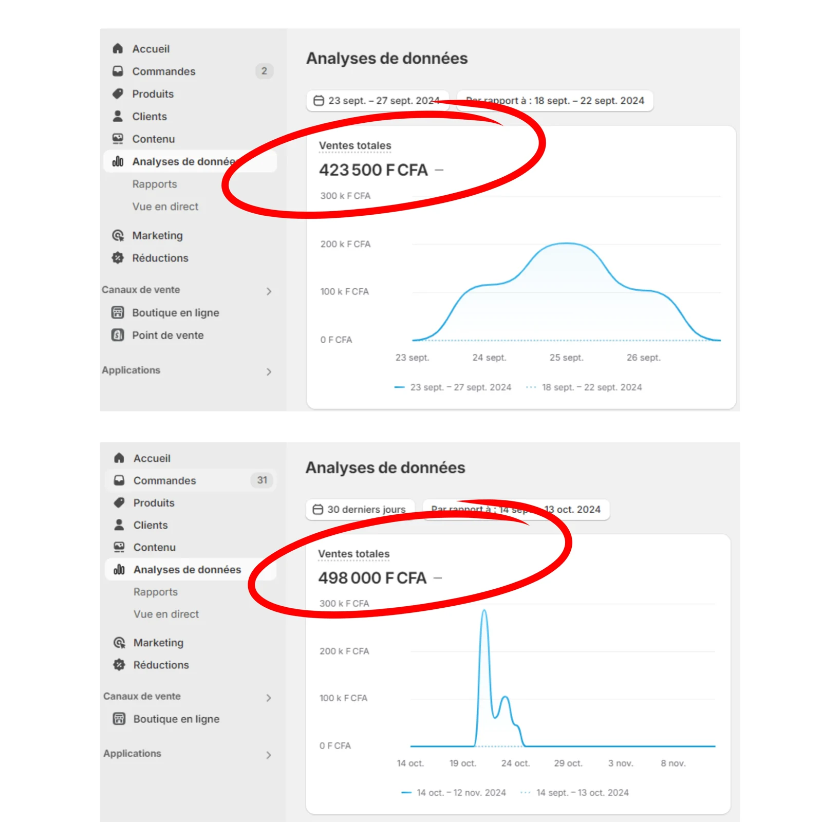
Task: Expand Canaux de vente chevron in bottom sidebar
Action: point(269,698)
